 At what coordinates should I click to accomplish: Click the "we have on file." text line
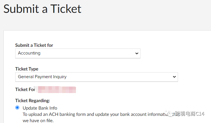(x=38, y=120)
